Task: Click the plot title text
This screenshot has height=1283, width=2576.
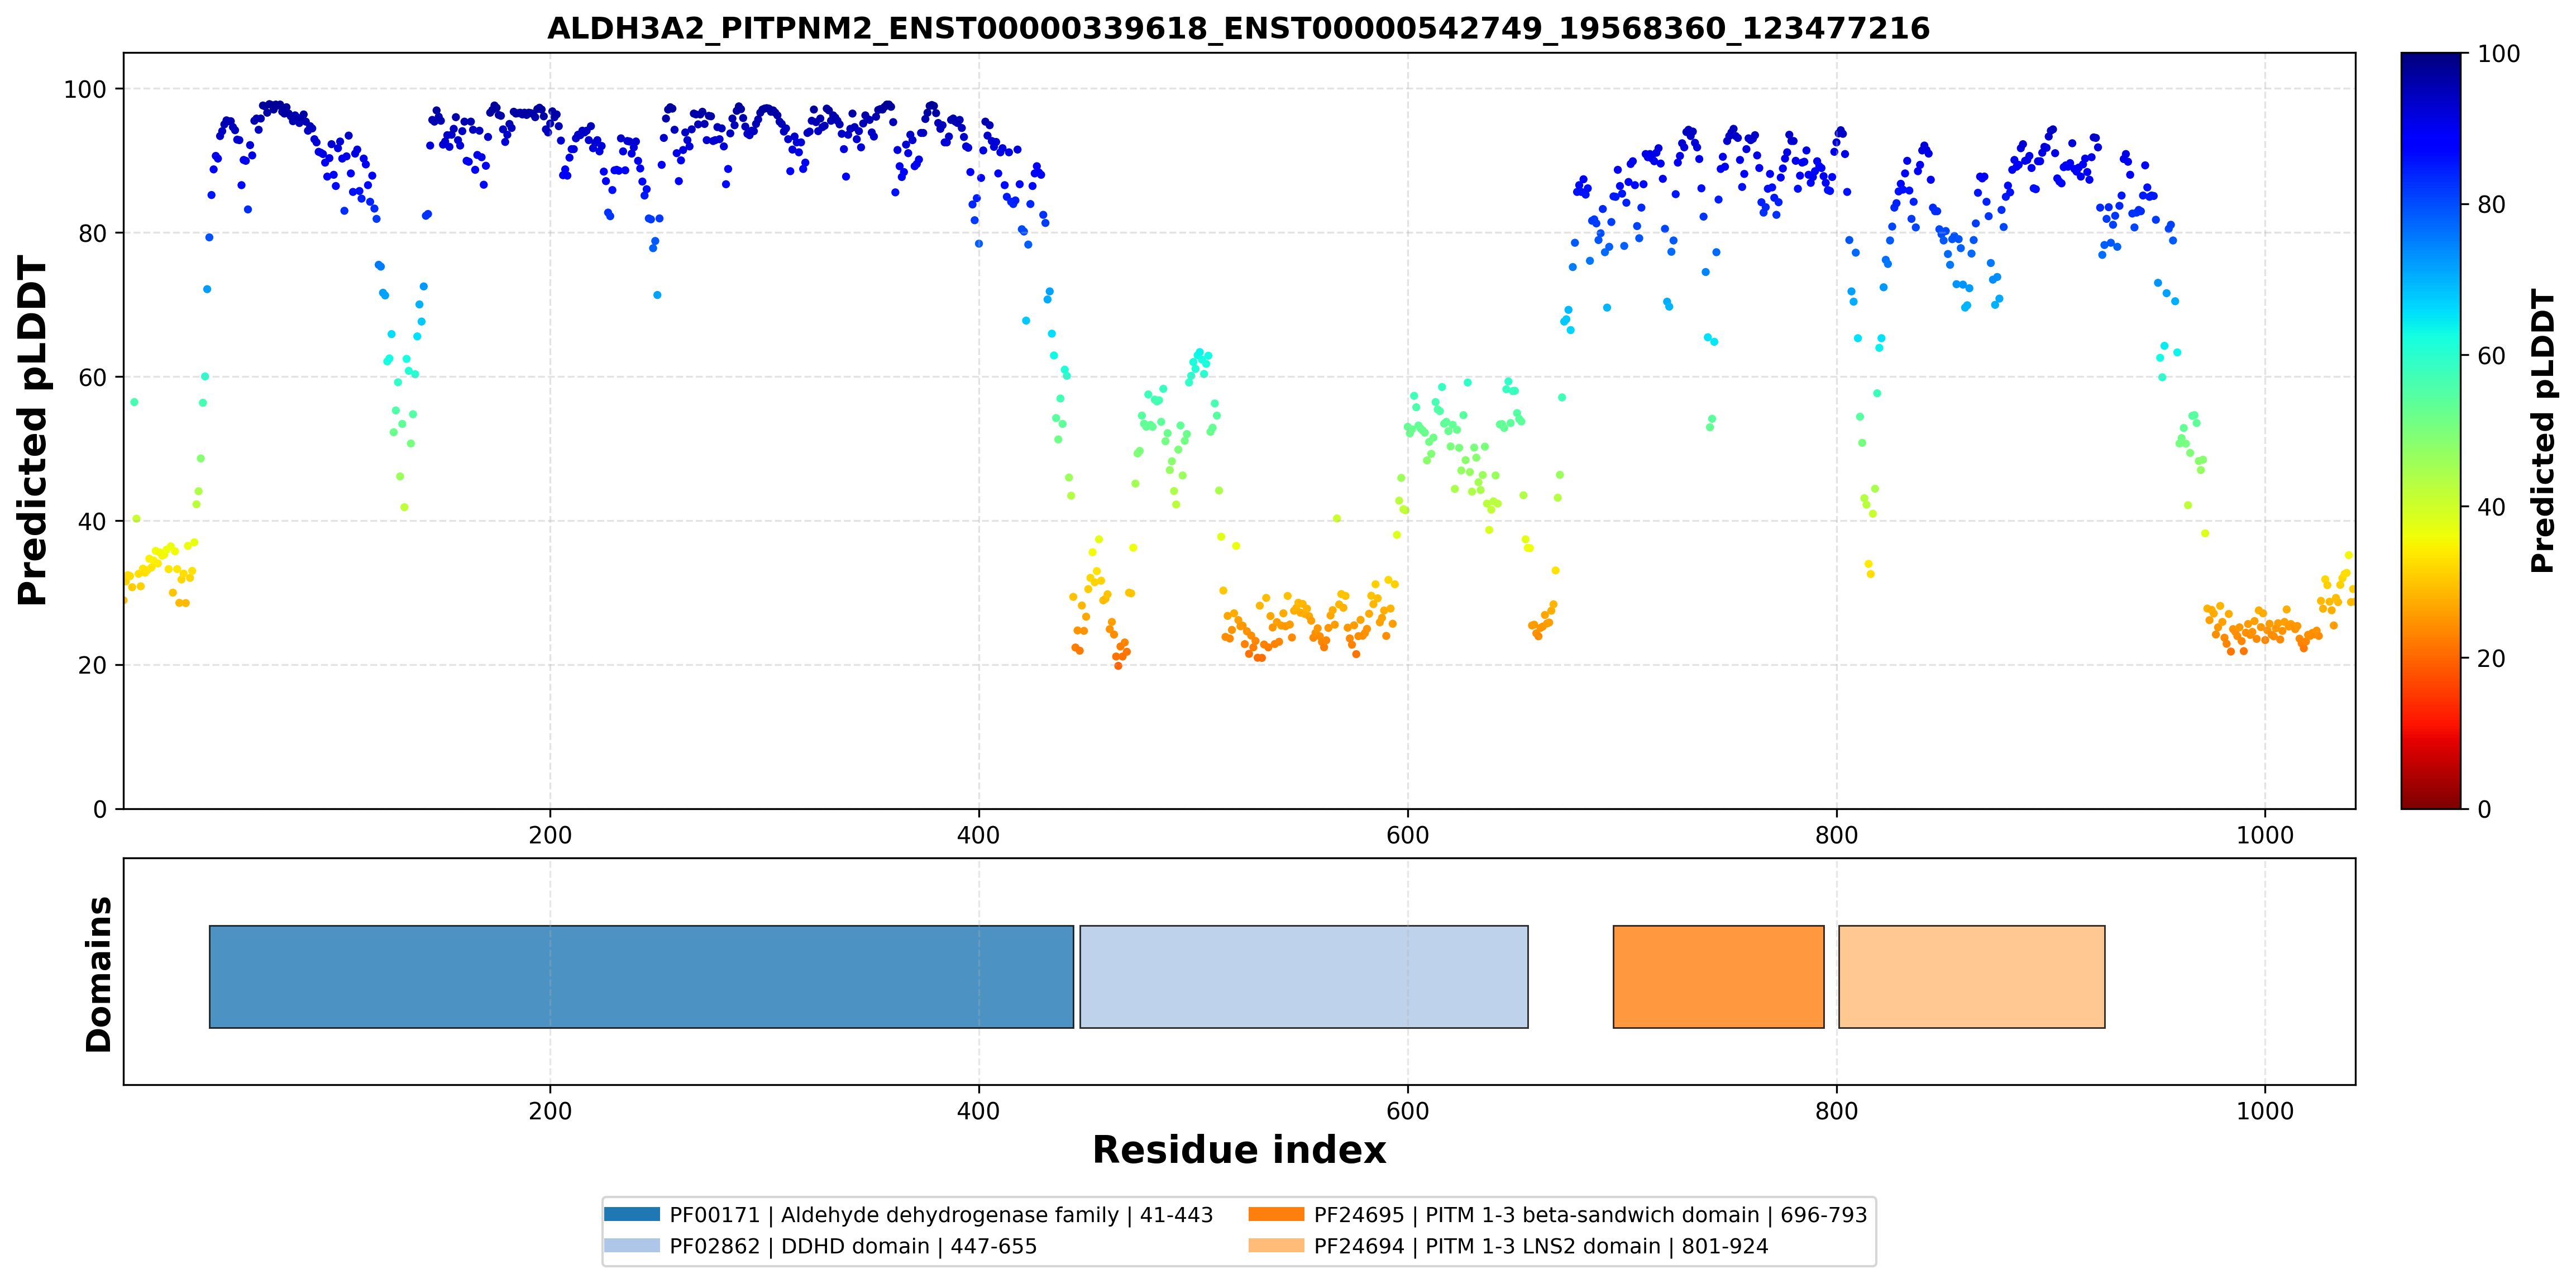Action: (1238, 28)
